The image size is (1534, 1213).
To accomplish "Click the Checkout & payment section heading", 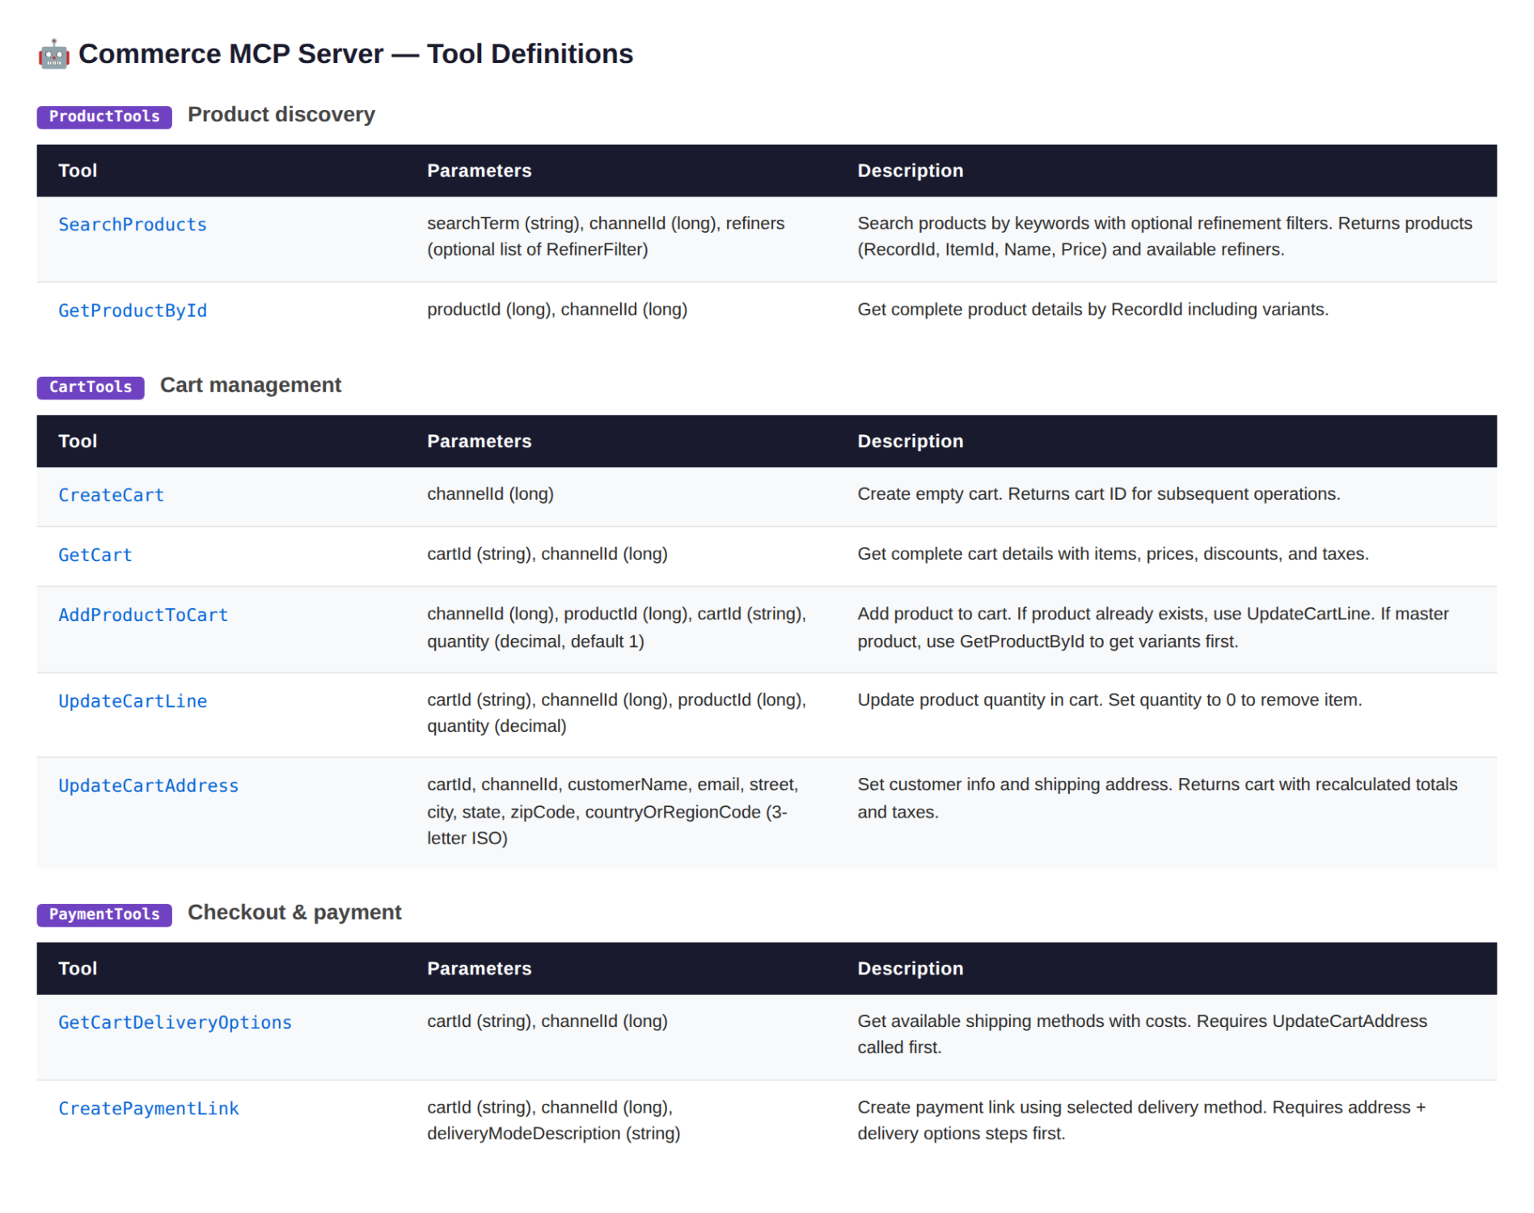I will coord(294,912).
